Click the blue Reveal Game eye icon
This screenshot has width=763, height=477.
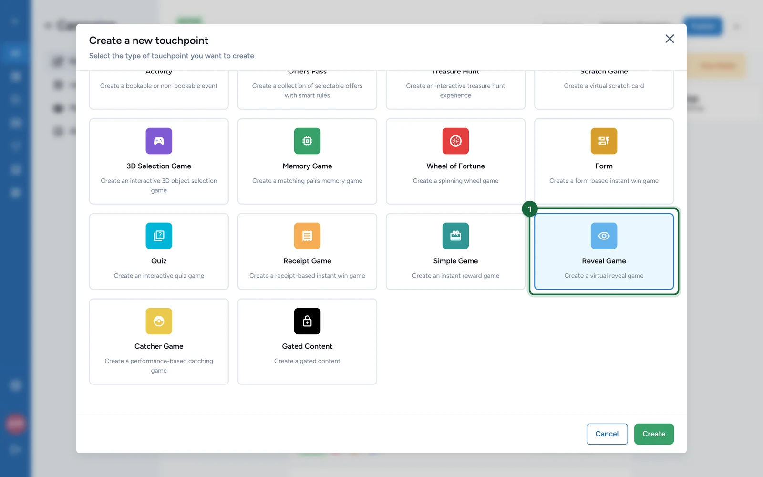[x=604, y=236]
